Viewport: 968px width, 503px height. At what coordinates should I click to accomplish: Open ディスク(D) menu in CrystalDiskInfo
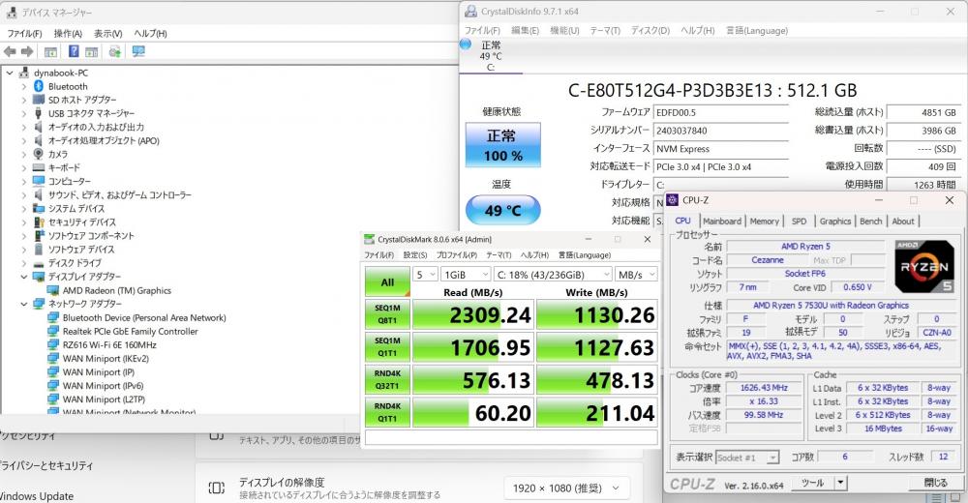[x=650, y=30]
